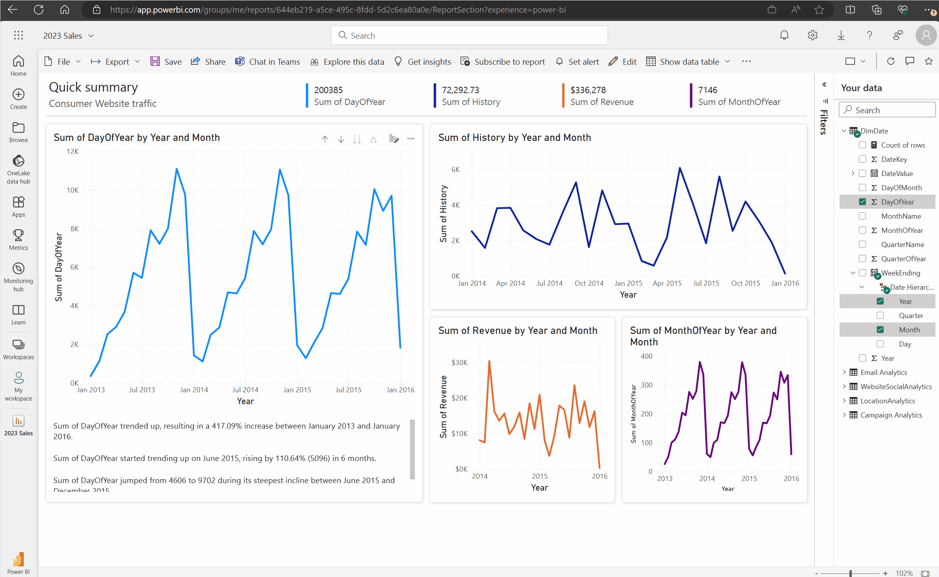The height and width of the screenshot is (577, 939).
Task: Click the Save button
Action: 166,62
